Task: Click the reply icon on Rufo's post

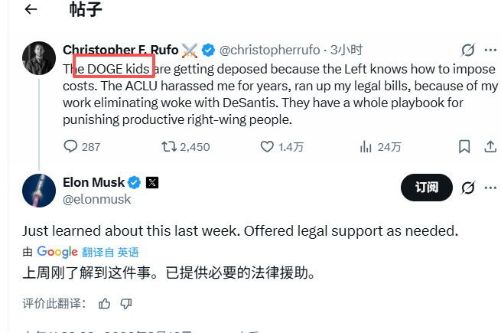Action: pyautogui.click(x=70, y=146)
